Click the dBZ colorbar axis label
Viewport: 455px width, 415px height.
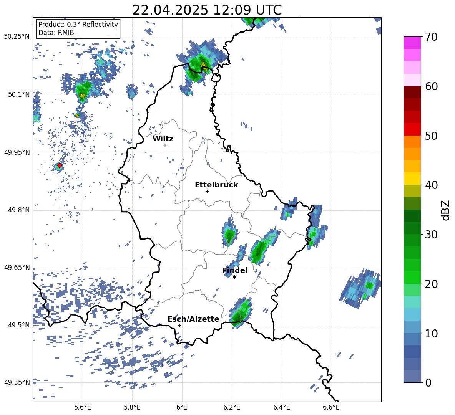coord(446,210)
